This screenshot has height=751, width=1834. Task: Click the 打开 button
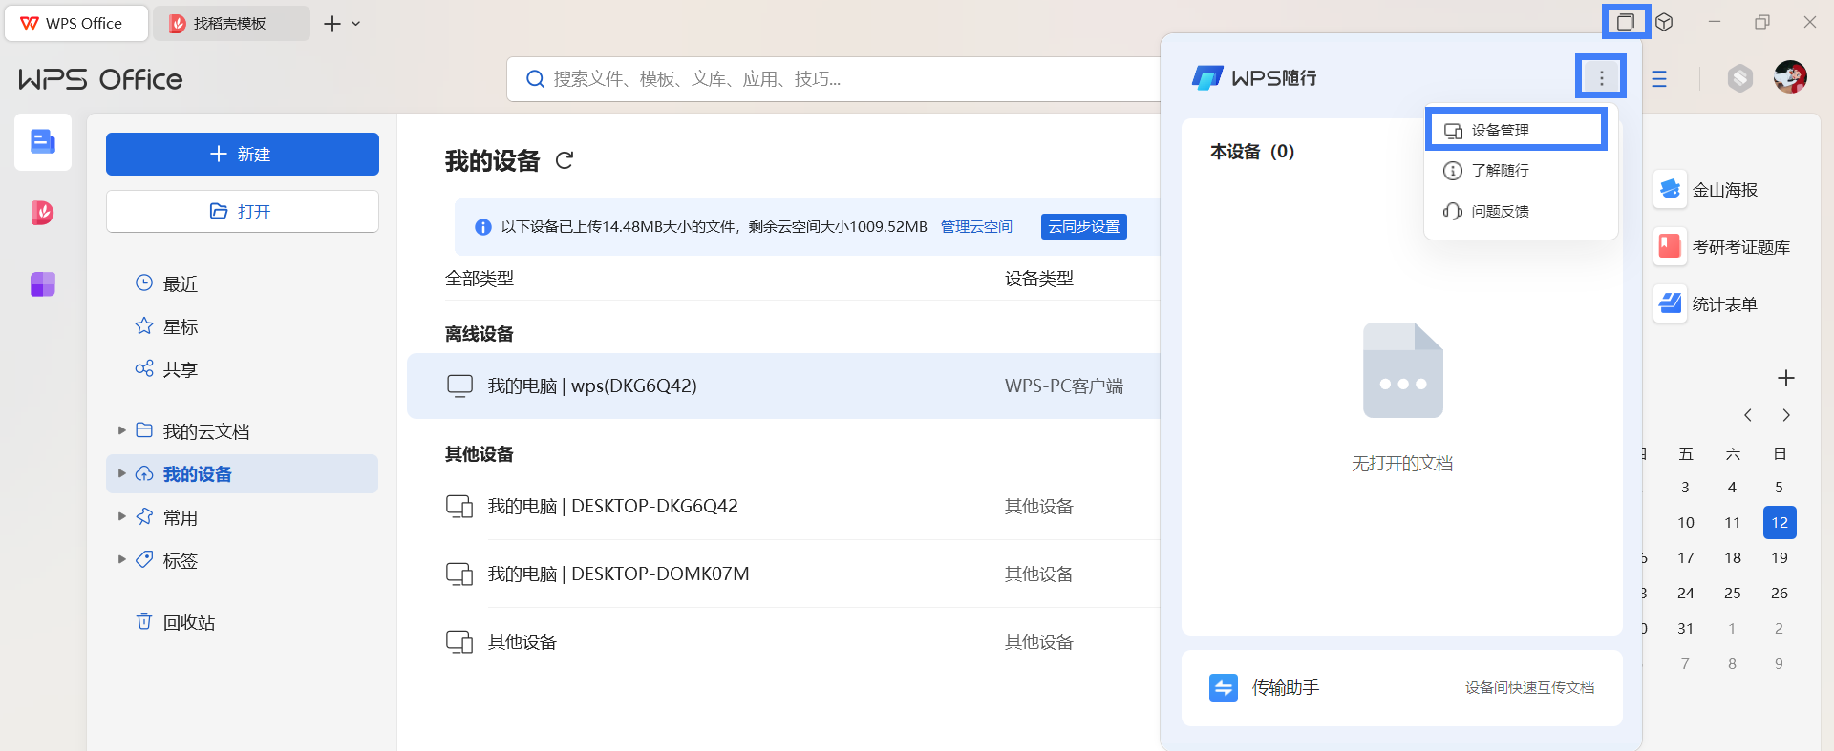tap(243, 211)
